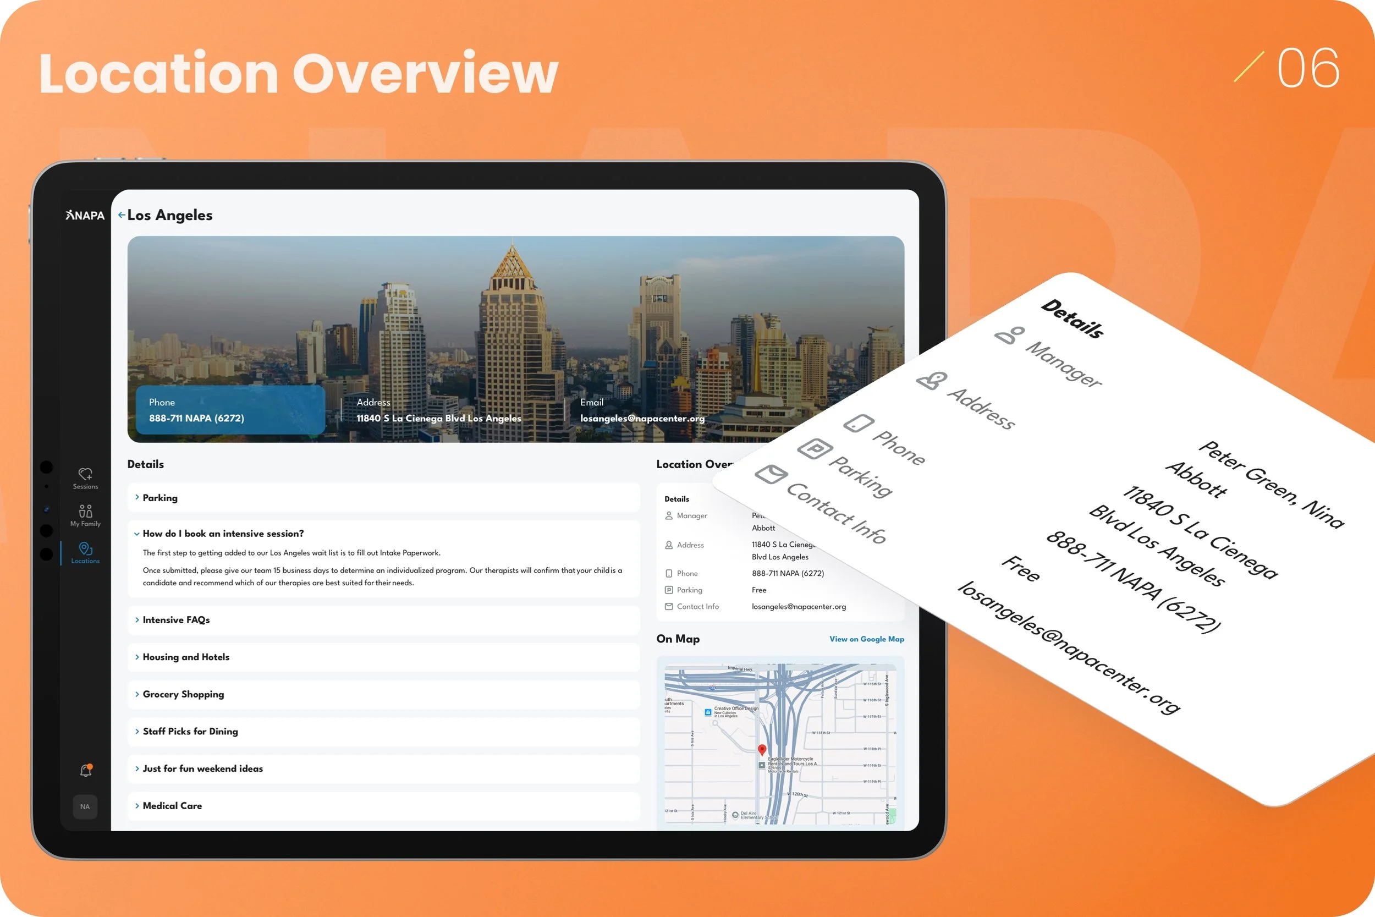
Task: Expand Intensive FAQs section
Action: coord(175,620)
